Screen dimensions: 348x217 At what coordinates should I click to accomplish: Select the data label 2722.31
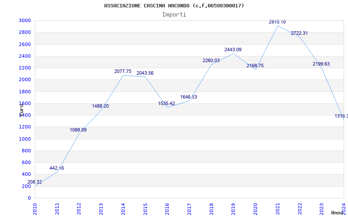299,33
